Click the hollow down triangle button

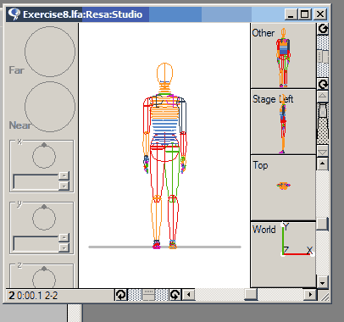[x=323, y=152]
